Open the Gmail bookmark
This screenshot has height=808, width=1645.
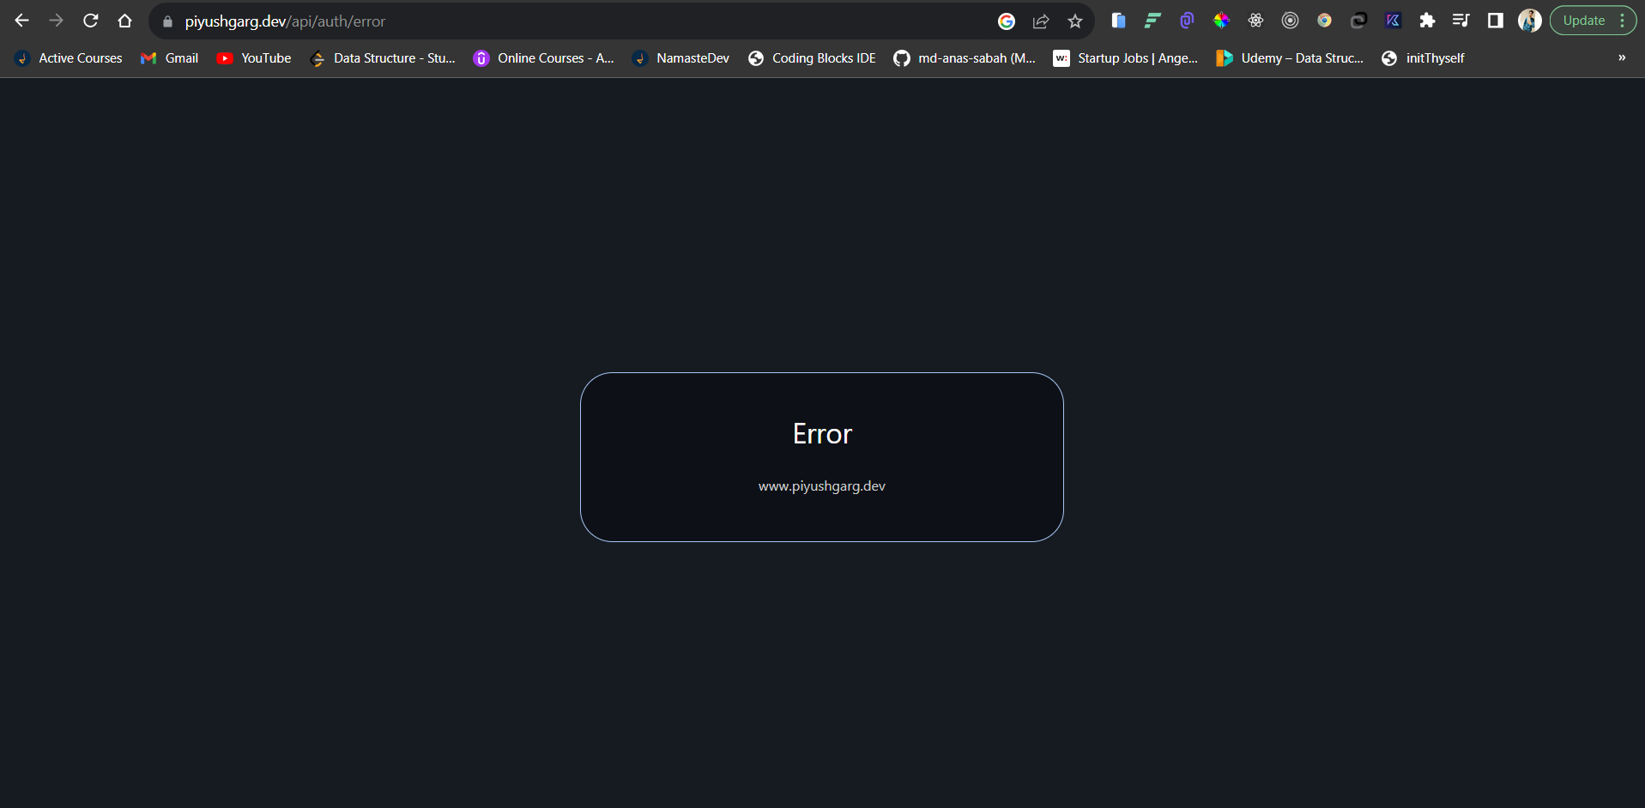[x=169, y=58]
